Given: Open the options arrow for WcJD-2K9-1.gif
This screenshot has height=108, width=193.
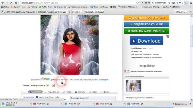Looking at the screenshot, I should (x=93, y=104).
